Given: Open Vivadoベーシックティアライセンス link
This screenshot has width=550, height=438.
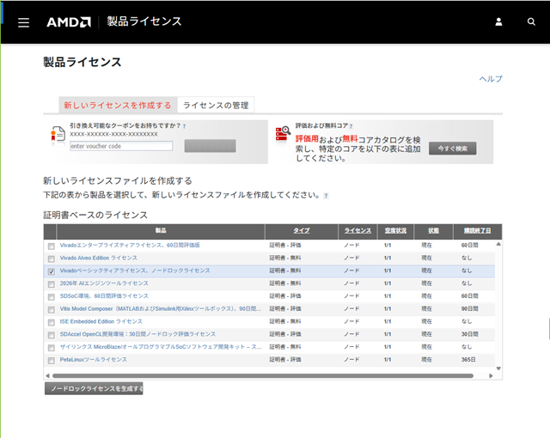Looking at the screenshot, I should pyautogui.click(x=135, y=271).
